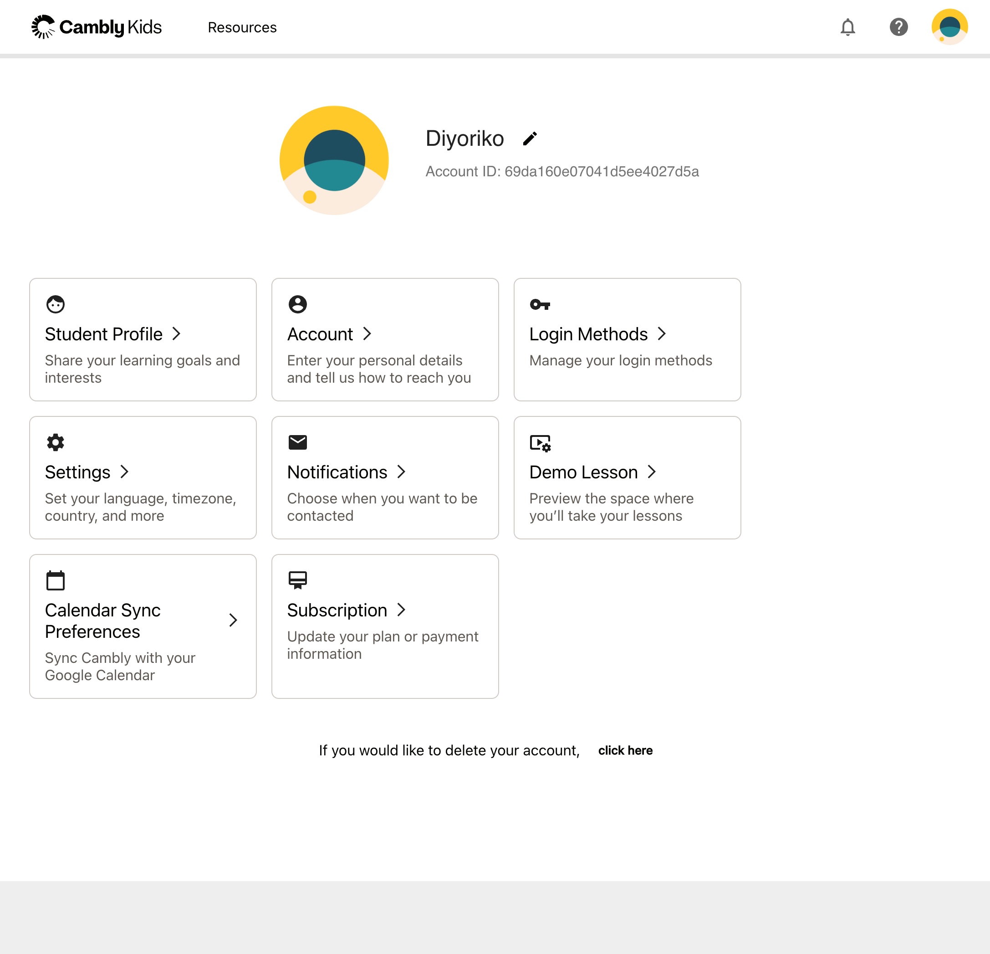Open the Resources menu item

242,27
